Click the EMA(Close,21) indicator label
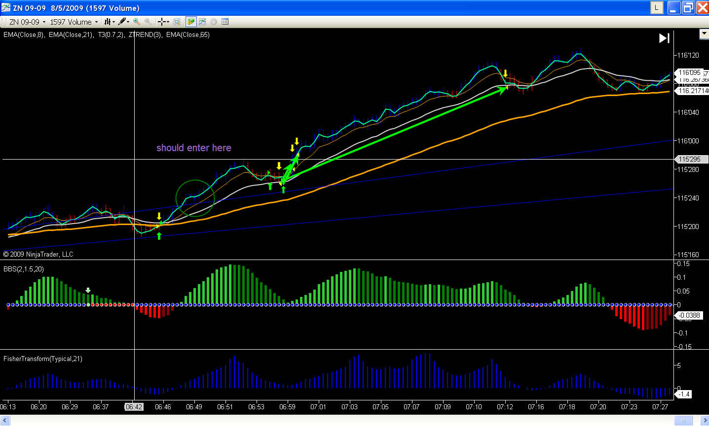 [x=71, y=35]
